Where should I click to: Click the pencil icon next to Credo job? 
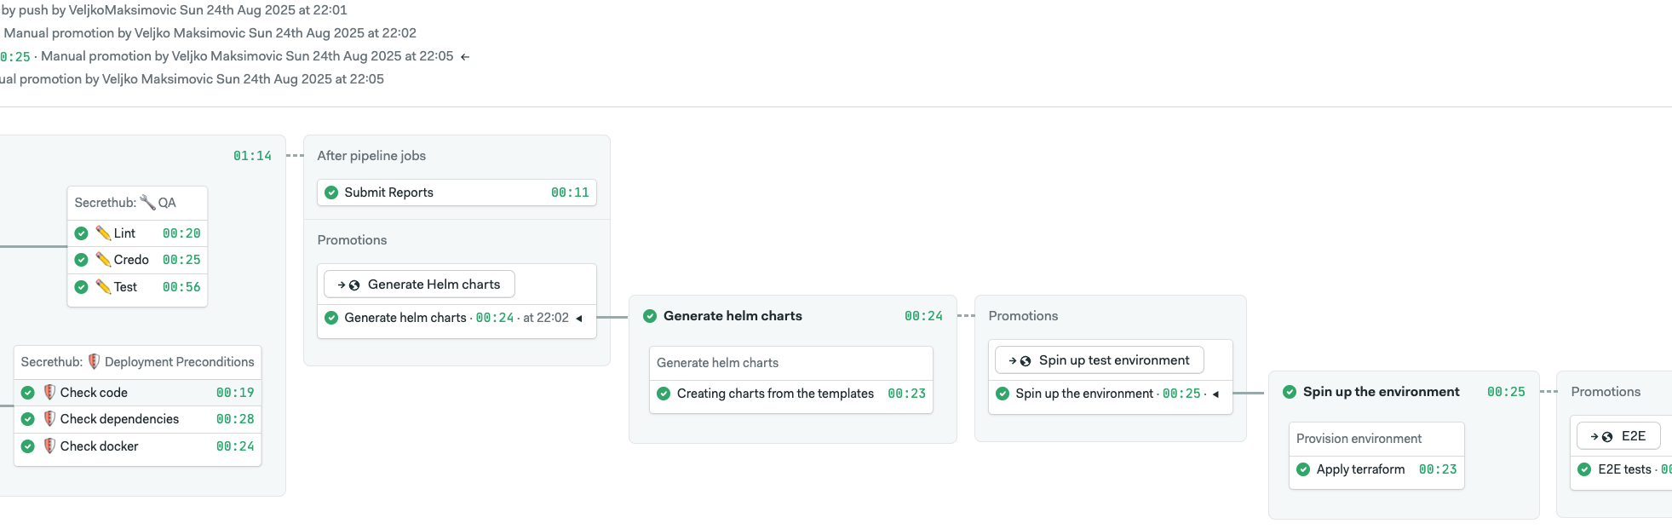coord(103,259)
